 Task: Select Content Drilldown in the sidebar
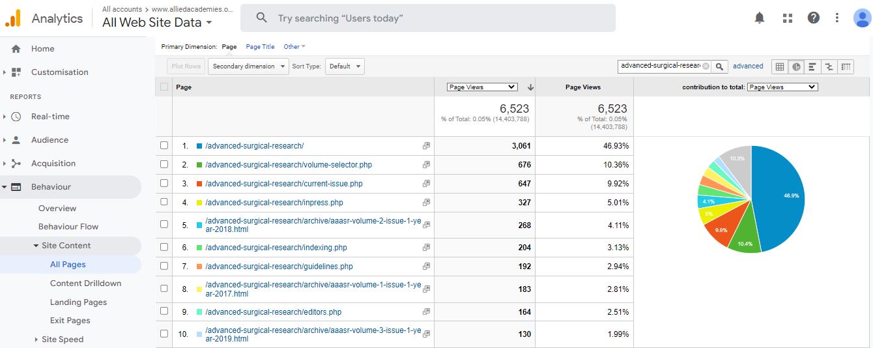point(85,283)
